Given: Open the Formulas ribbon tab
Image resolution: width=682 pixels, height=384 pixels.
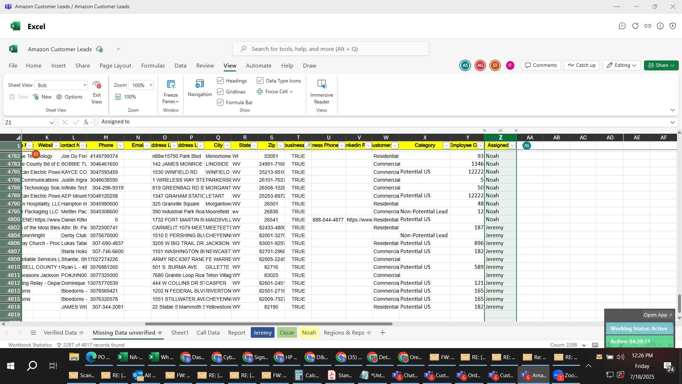Looking at the screenshot, I should tap(153, 66).
